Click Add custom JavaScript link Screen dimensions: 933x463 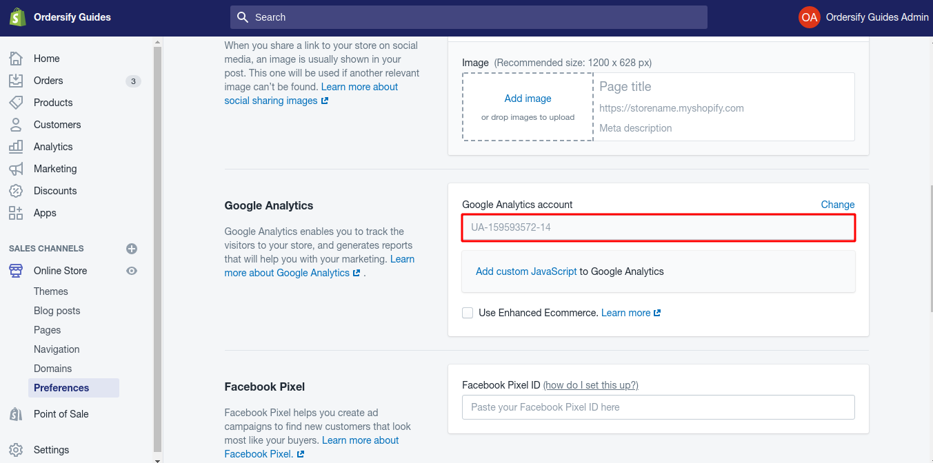[x=526, y=271]
